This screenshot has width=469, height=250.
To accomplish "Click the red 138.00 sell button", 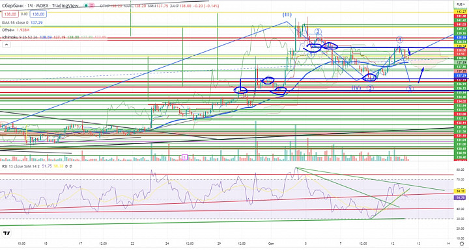I will point(10,14).
